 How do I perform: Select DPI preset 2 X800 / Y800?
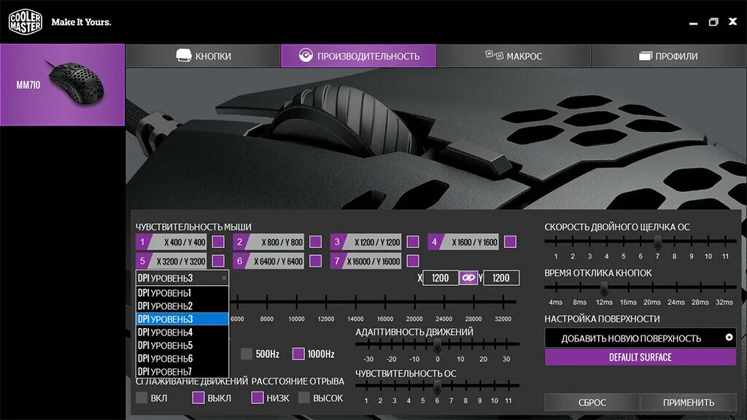[x=268, y=242]
